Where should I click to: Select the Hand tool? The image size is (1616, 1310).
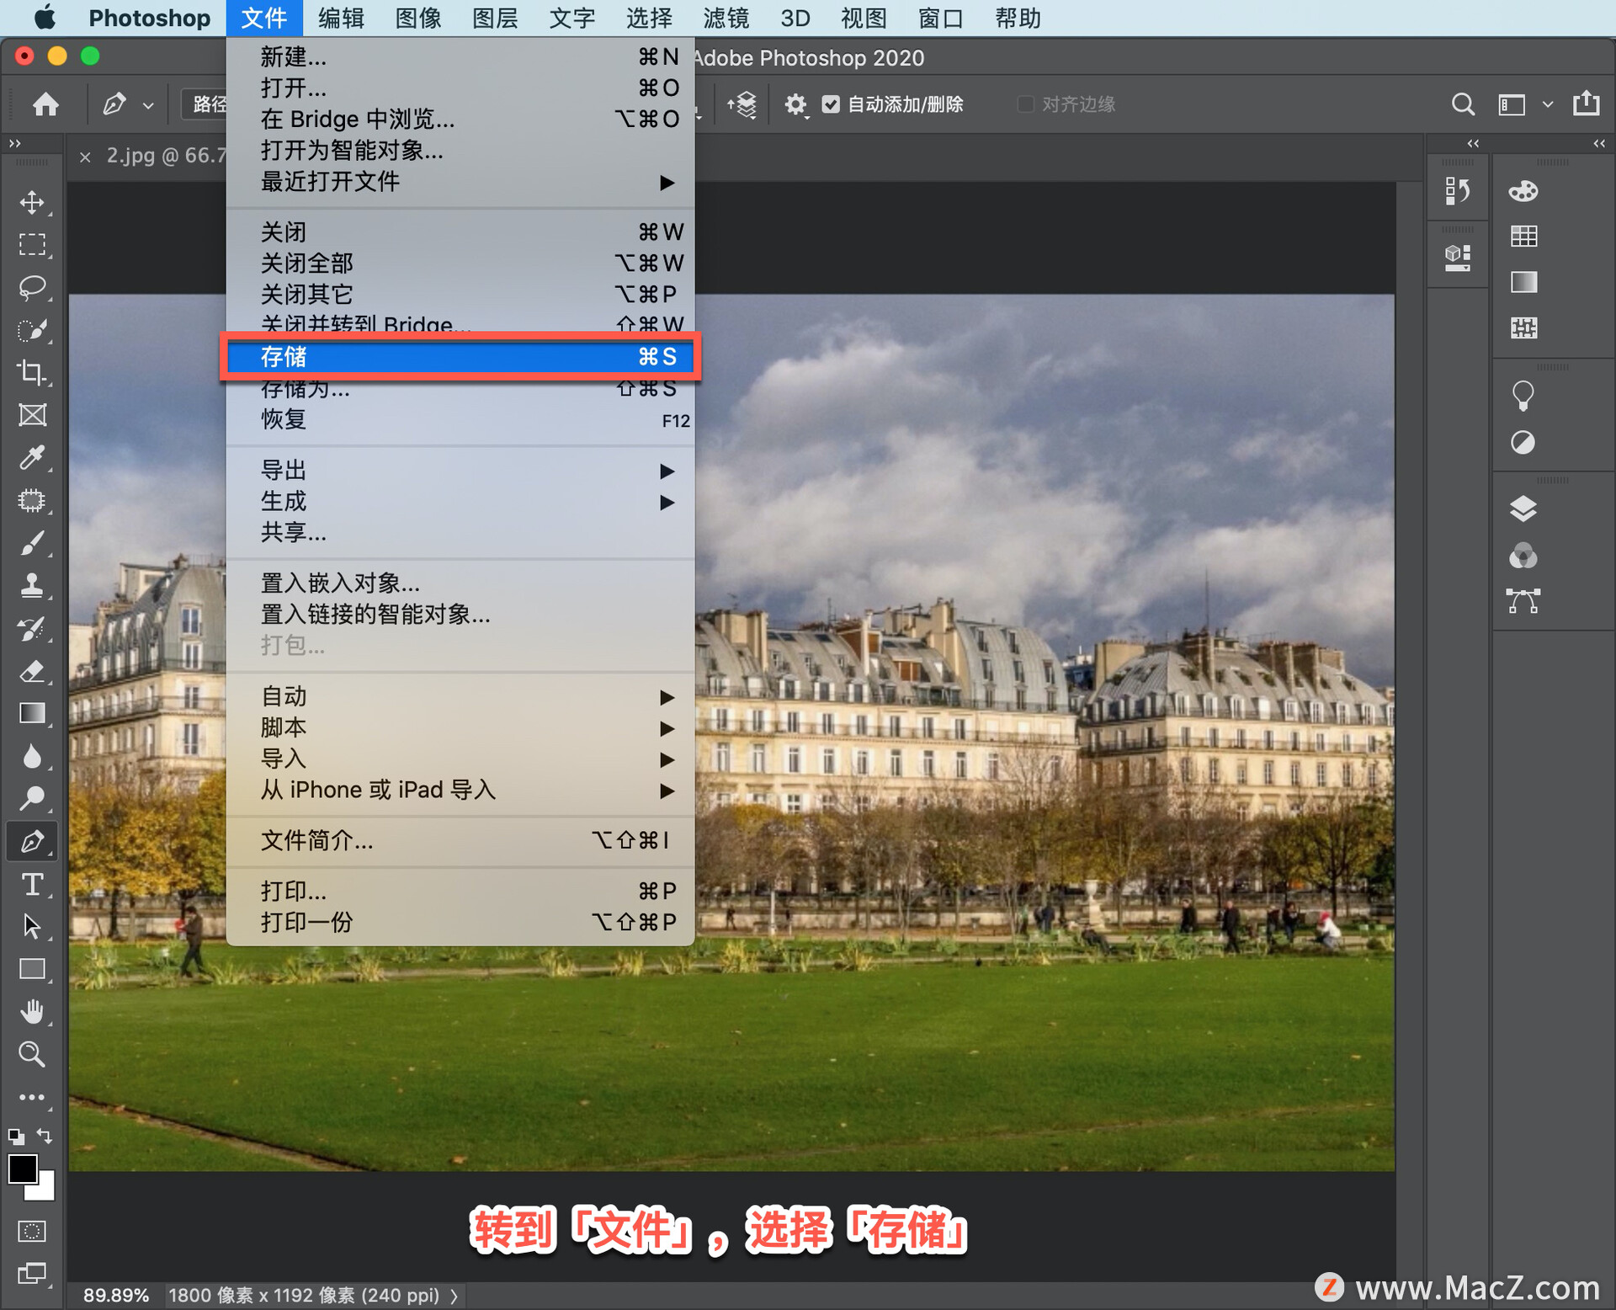pyautogui.click(x=32, y=1011)
